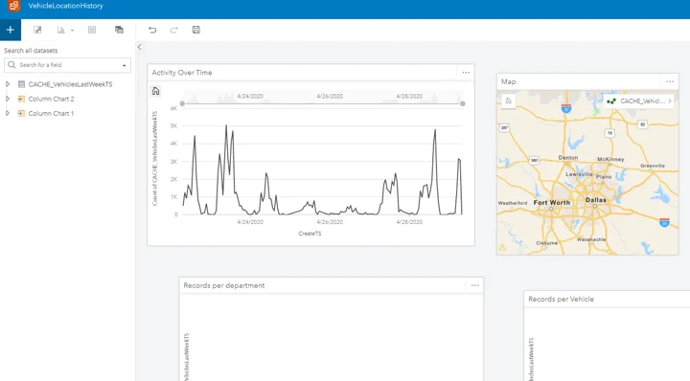Click the warning triangle on the map
The image size is (690, 381).
click(502, 248)
